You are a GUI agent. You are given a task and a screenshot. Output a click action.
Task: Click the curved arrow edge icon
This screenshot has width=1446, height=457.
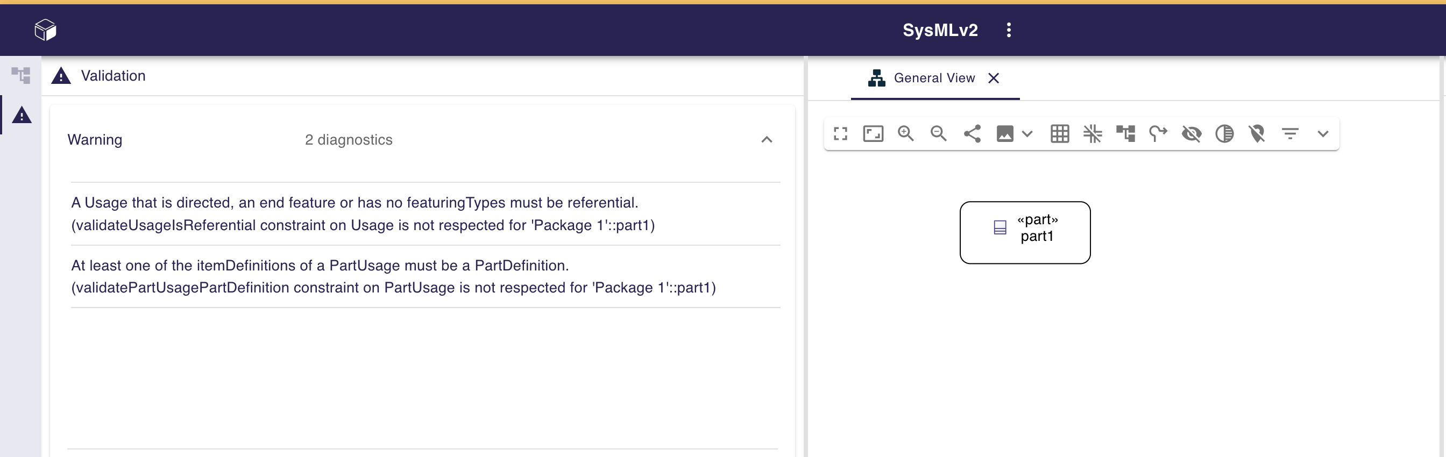point(1158,133)
